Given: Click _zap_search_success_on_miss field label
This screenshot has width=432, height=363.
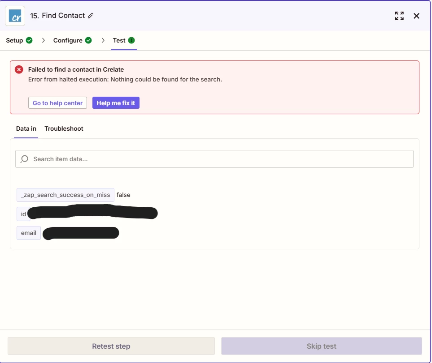Looking at the screenshot, I should (x=65, y=195).
